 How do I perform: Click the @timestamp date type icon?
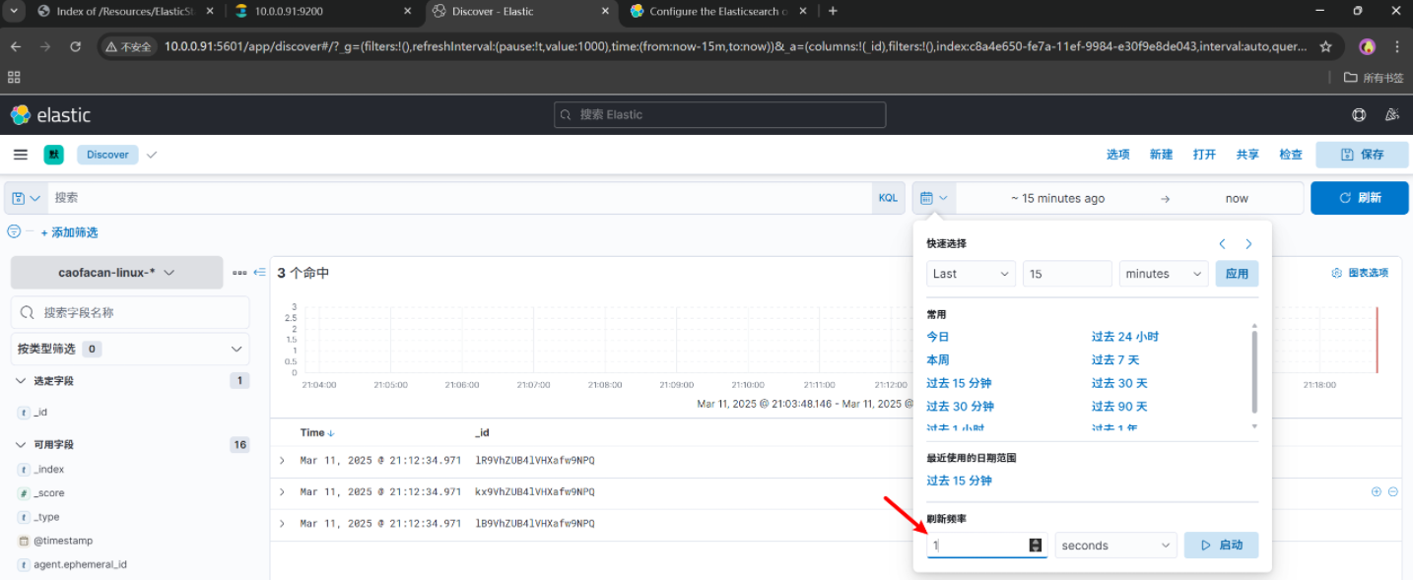tap(24, 541)
